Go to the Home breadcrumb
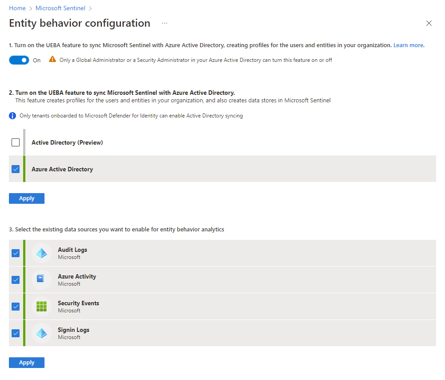This screenshot has width=445, height=380. tap(17, 8)
